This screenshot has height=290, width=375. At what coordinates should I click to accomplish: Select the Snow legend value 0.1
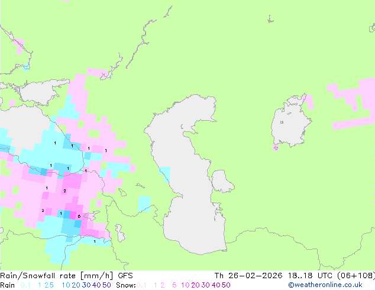(141, 285)
